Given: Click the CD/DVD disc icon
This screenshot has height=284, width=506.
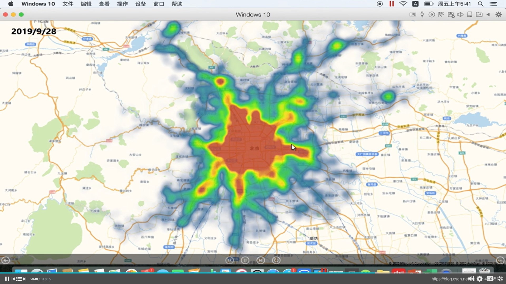Looking at the screenshot, I should [432, 14].
